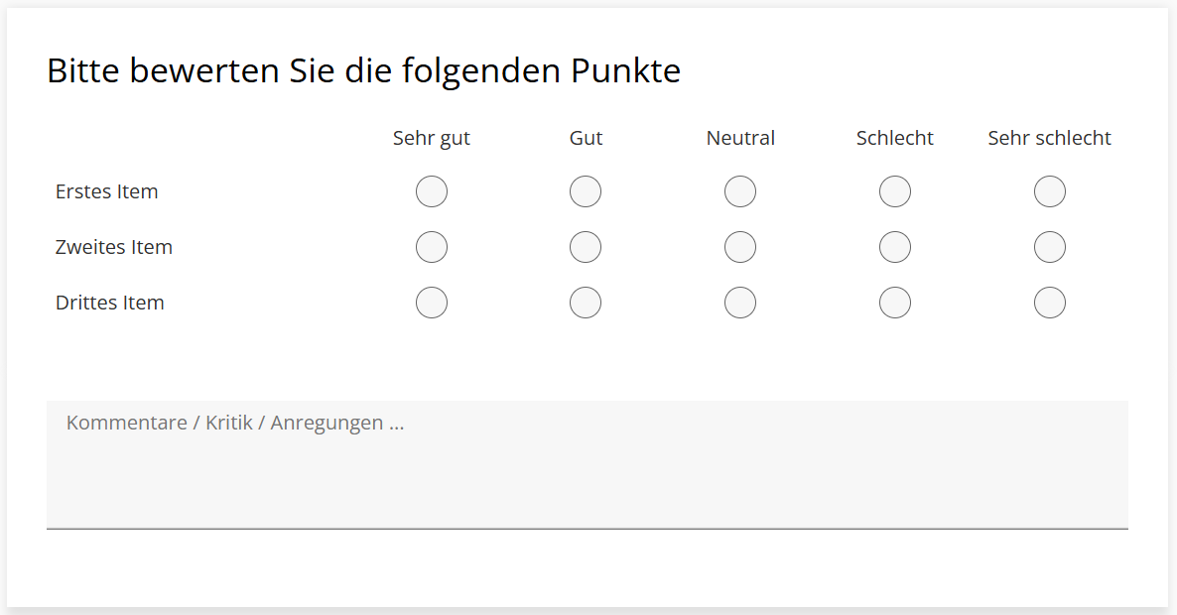Select Sehr schlecht for Zweites Item
Screen dimensions: 1177x615
1050,247
